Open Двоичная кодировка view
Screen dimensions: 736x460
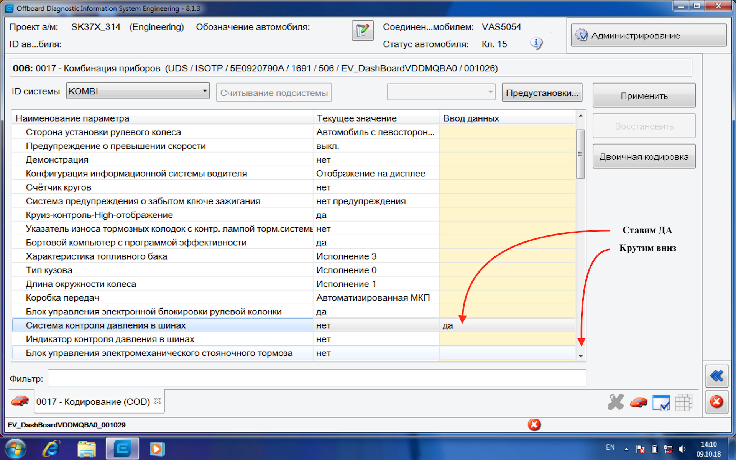[x=644, y=157]
